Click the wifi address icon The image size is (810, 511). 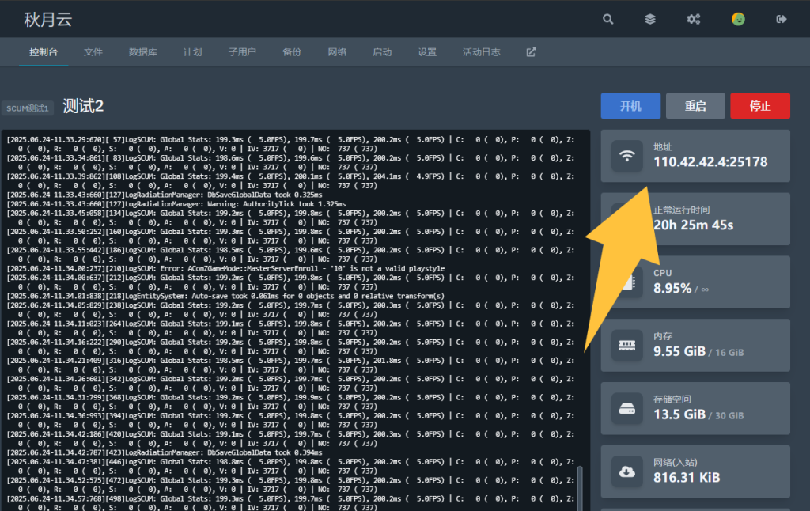[x=627, y=156]
